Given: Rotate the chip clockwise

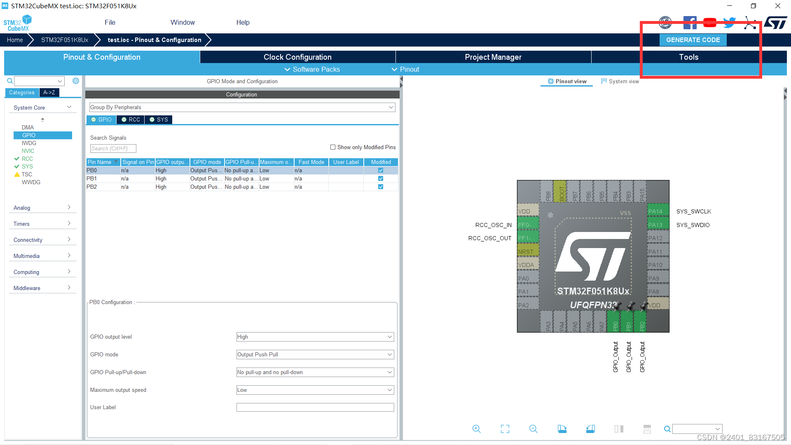Looking at the screenshot, I should 562,429.
